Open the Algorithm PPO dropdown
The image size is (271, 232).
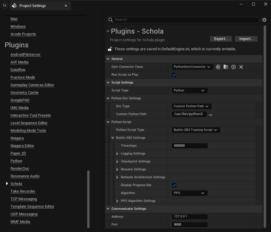coord(189,193)
